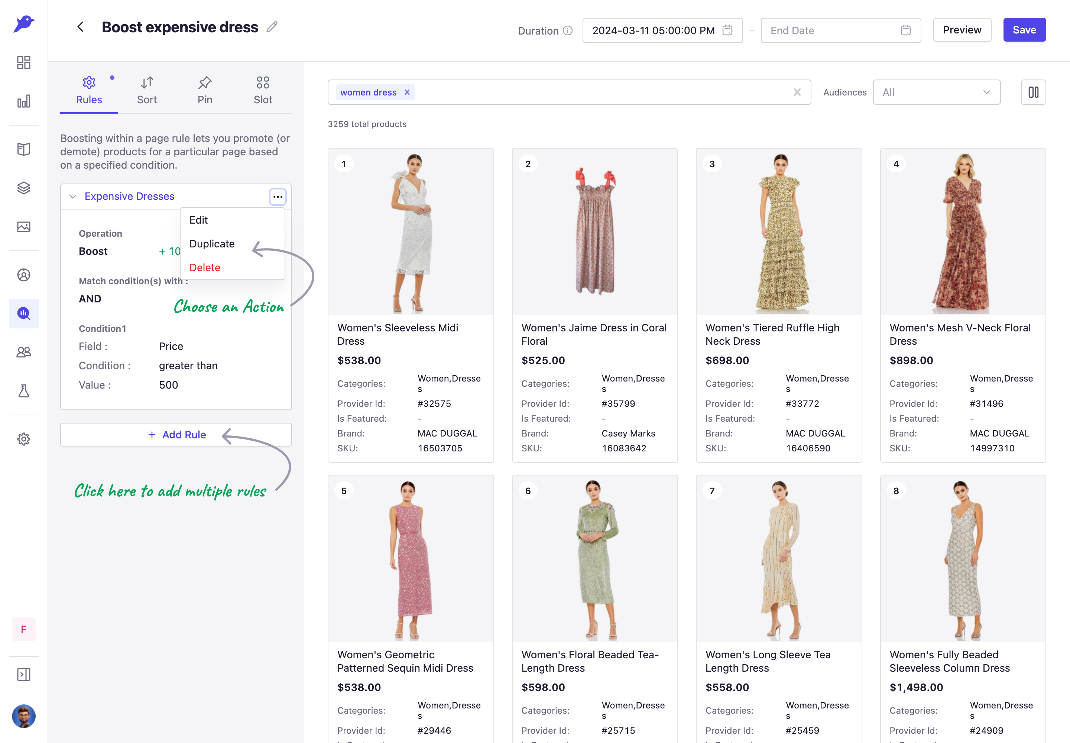Select Women's Mesh V-Neck Floral Dress image

pyautogui.click(x=963, y=232)
